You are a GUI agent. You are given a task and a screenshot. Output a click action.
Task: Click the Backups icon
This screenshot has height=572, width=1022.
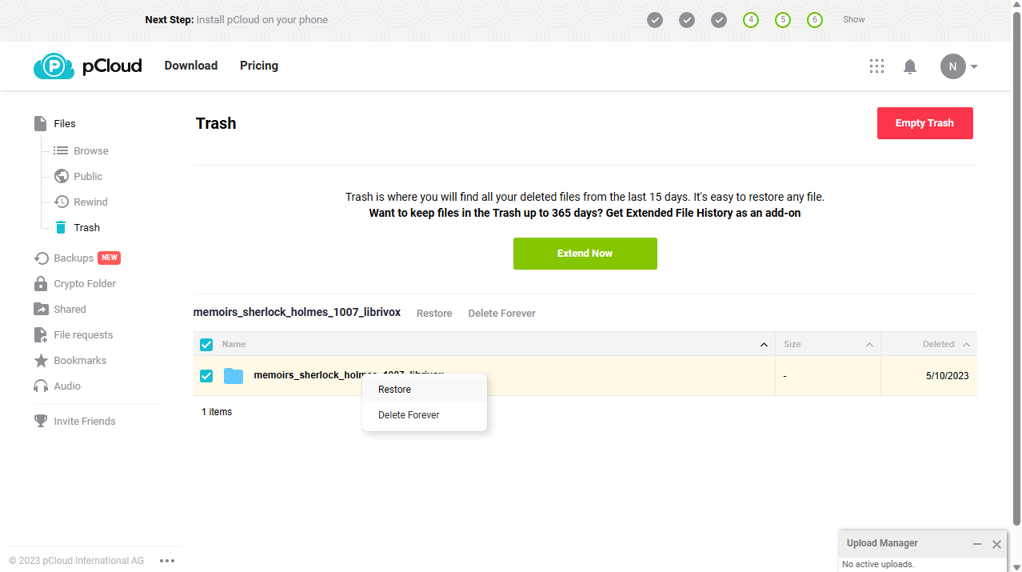(x=42, y=258)
